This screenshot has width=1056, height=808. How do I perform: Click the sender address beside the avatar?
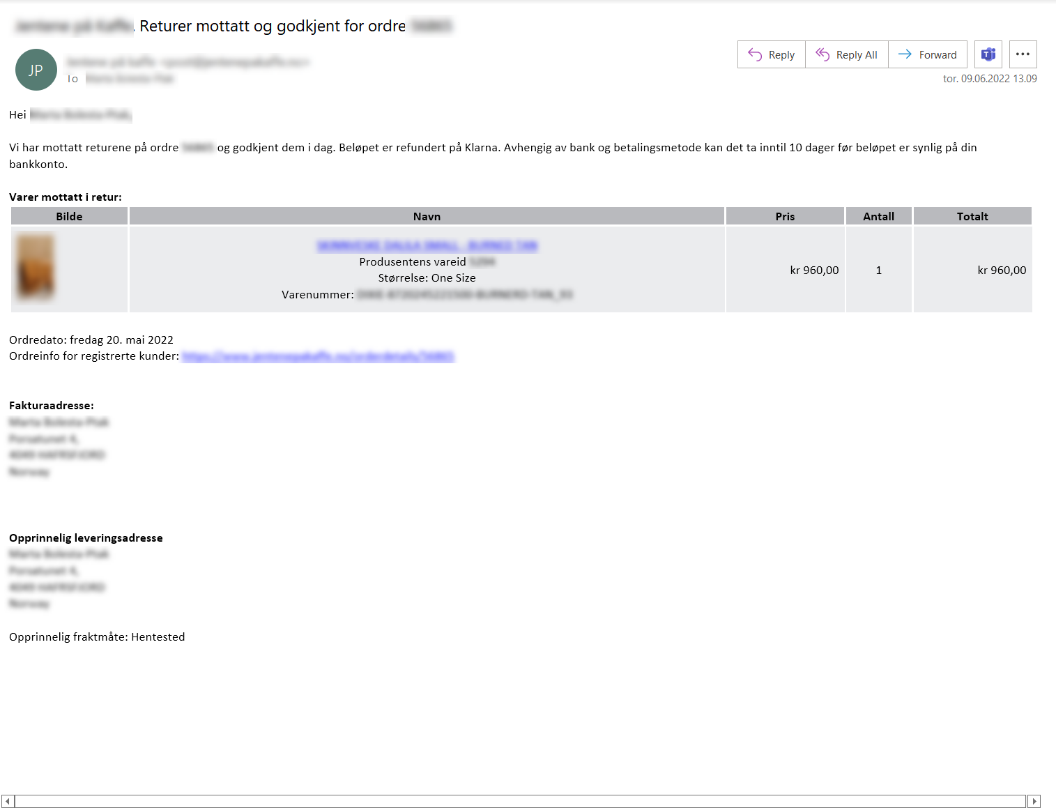(188, 62)
